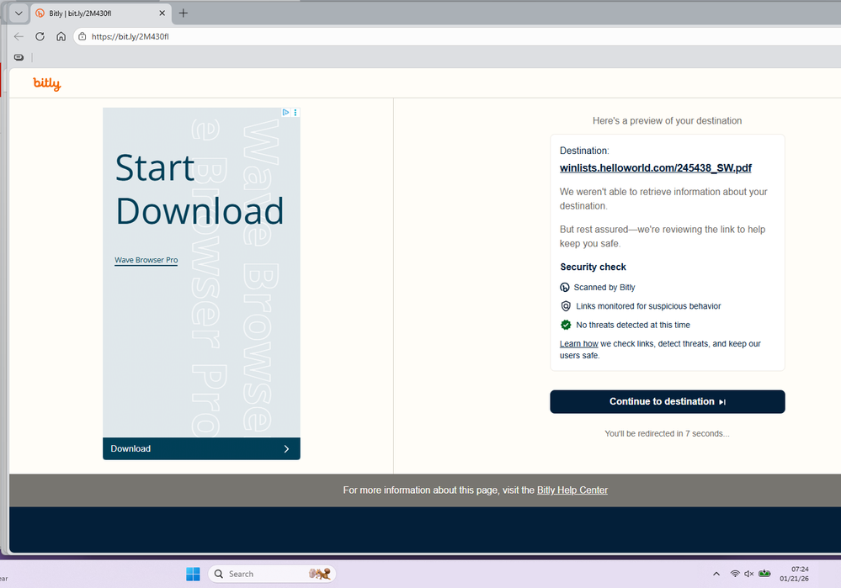Open the browser home page
Image resolution: width=841 pixels, height=588 pixels.
pyautogui.click(x=61, y=36)
